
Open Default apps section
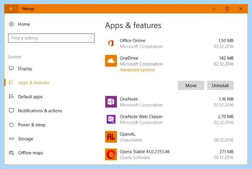30,97
